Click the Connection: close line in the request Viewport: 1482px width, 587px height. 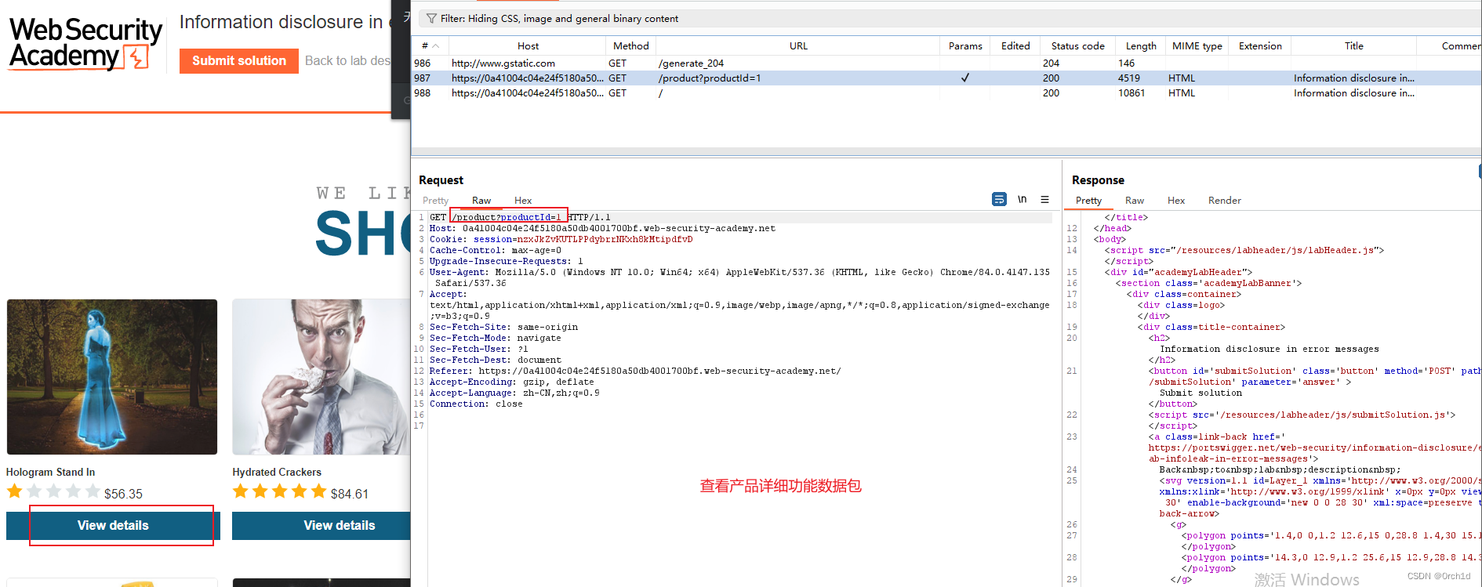click(x=476, y=404)
